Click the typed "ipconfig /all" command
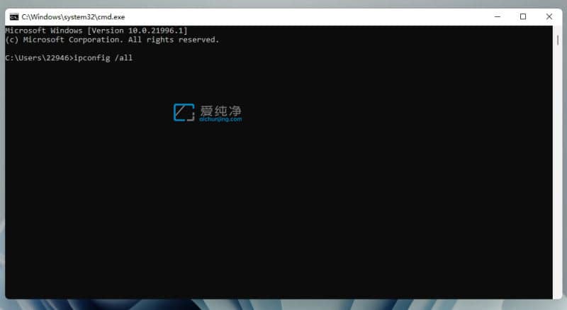This screenshot has height=310, width=567. pos(103,58)
